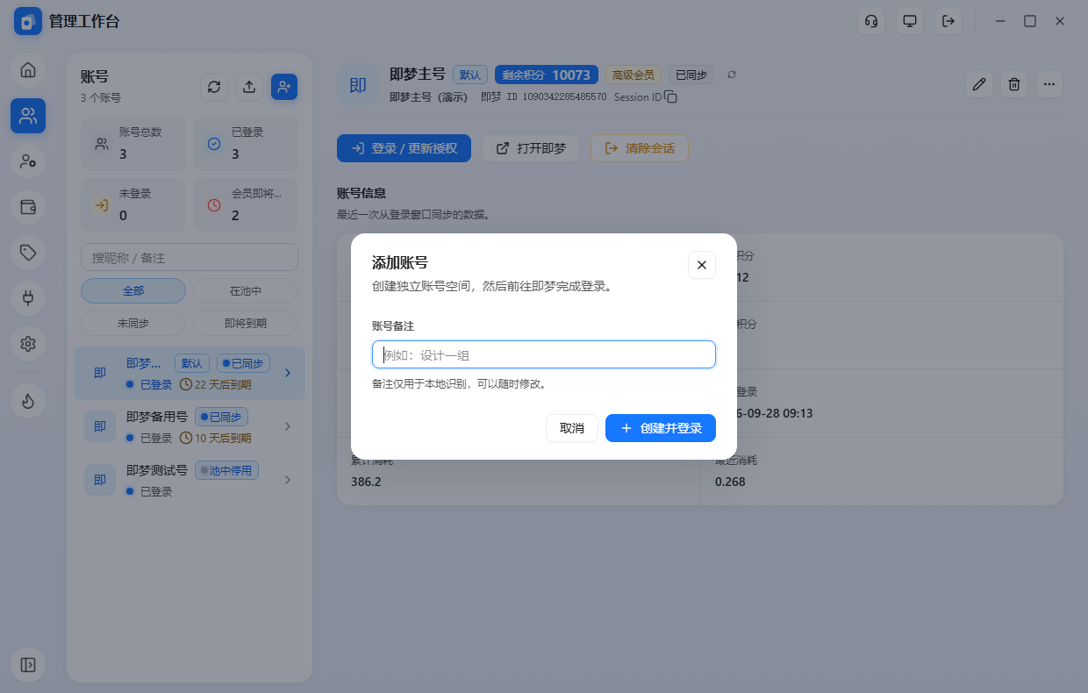Click the app logo in title bar

[x=28, y=21]
